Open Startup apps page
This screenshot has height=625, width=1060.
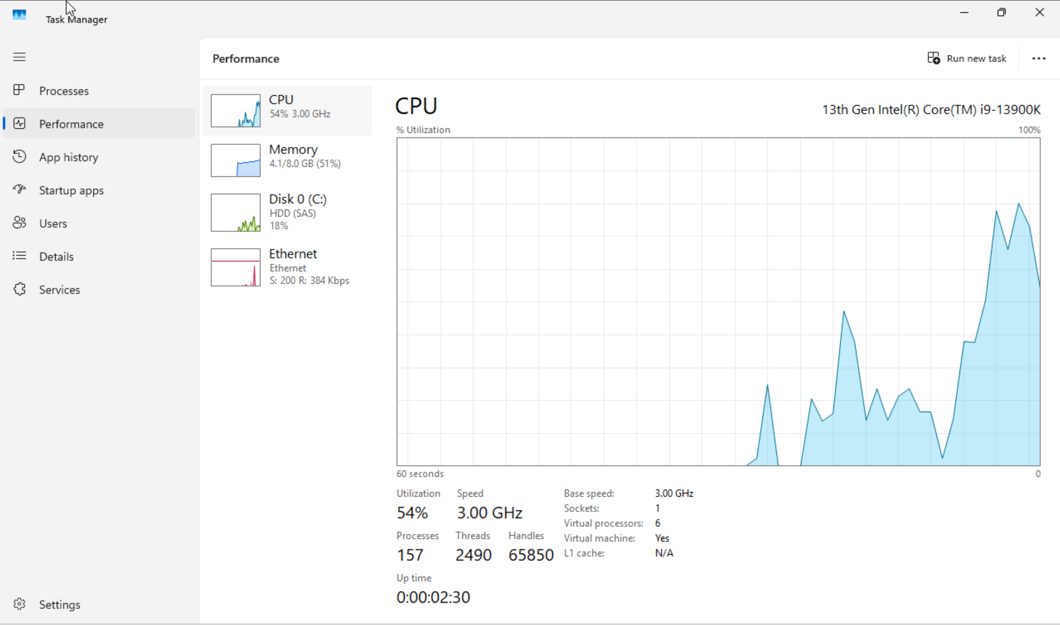(99, 190)
